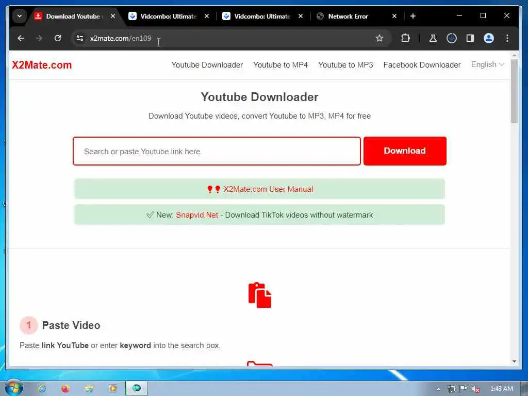Click the scrollbar up arrow
The image size is (528, 396).
pos(514,55)
